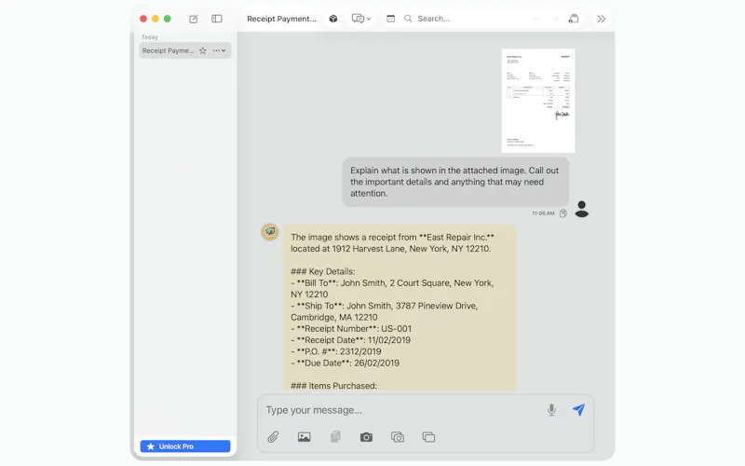Copy the user message with clipboard icon
The image size is (745, 466).
563,213
